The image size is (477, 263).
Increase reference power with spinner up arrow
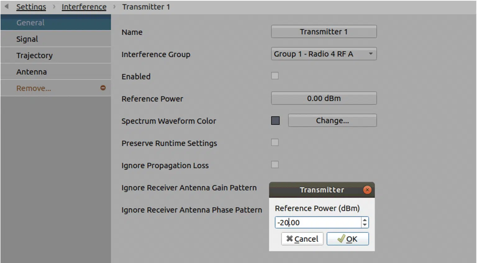[x=365, y=220]
